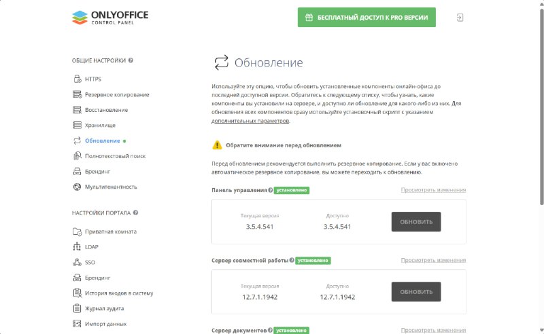The width and height of the screenshot is (544, 334).
Task: Click the установлено badge next to Сервер совместной работы
Action: (313, 261)
